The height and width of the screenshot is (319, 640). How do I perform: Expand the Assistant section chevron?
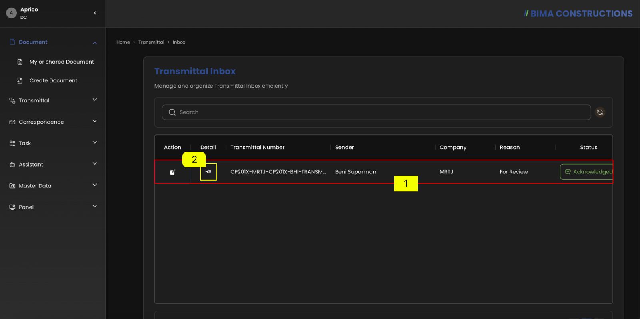tap(95, 163)
